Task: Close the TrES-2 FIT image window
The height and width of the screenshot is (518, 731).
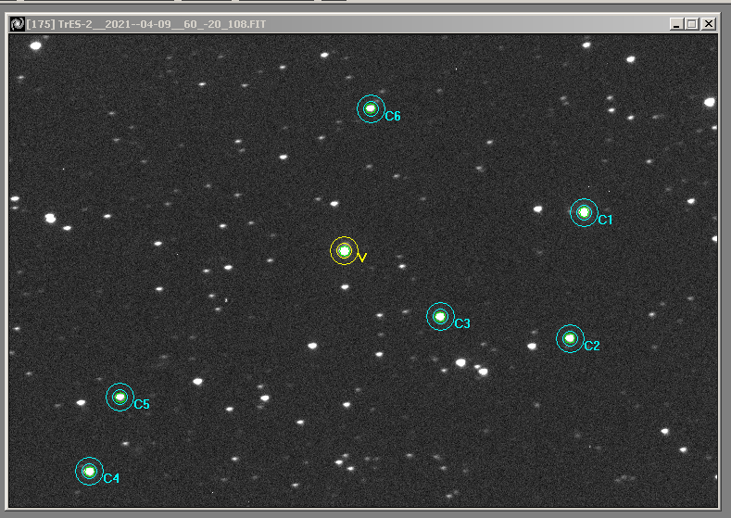Action: pos(709,23)
